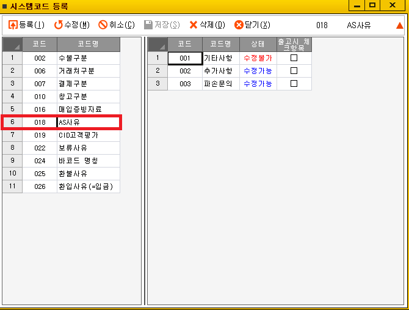Click left grid select-all corner cell
409x310 pixels.
coord(12,44)
